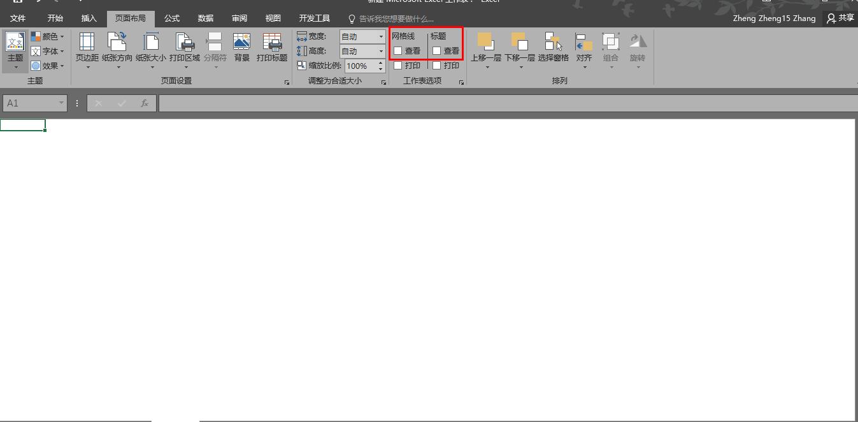Click the 选择窗格 (Selection Pane) icon

tap(553, 43)
